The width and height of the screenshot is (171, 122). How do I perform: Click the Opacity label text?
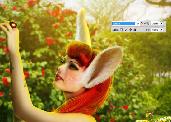pyautogui.click(x=145, y=23)
